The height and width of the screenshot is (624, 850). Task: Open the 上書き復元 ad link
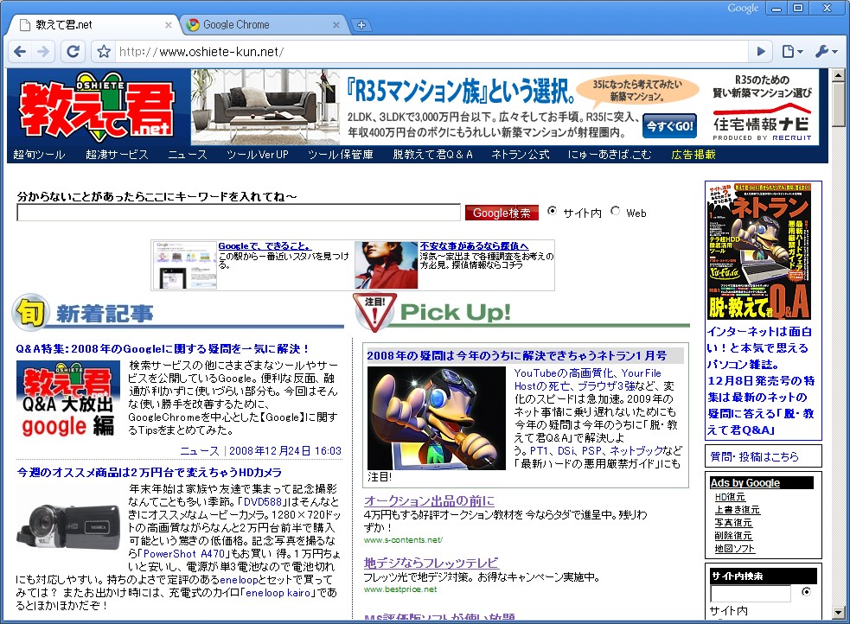pyautogui.click(x=738, y=510)
